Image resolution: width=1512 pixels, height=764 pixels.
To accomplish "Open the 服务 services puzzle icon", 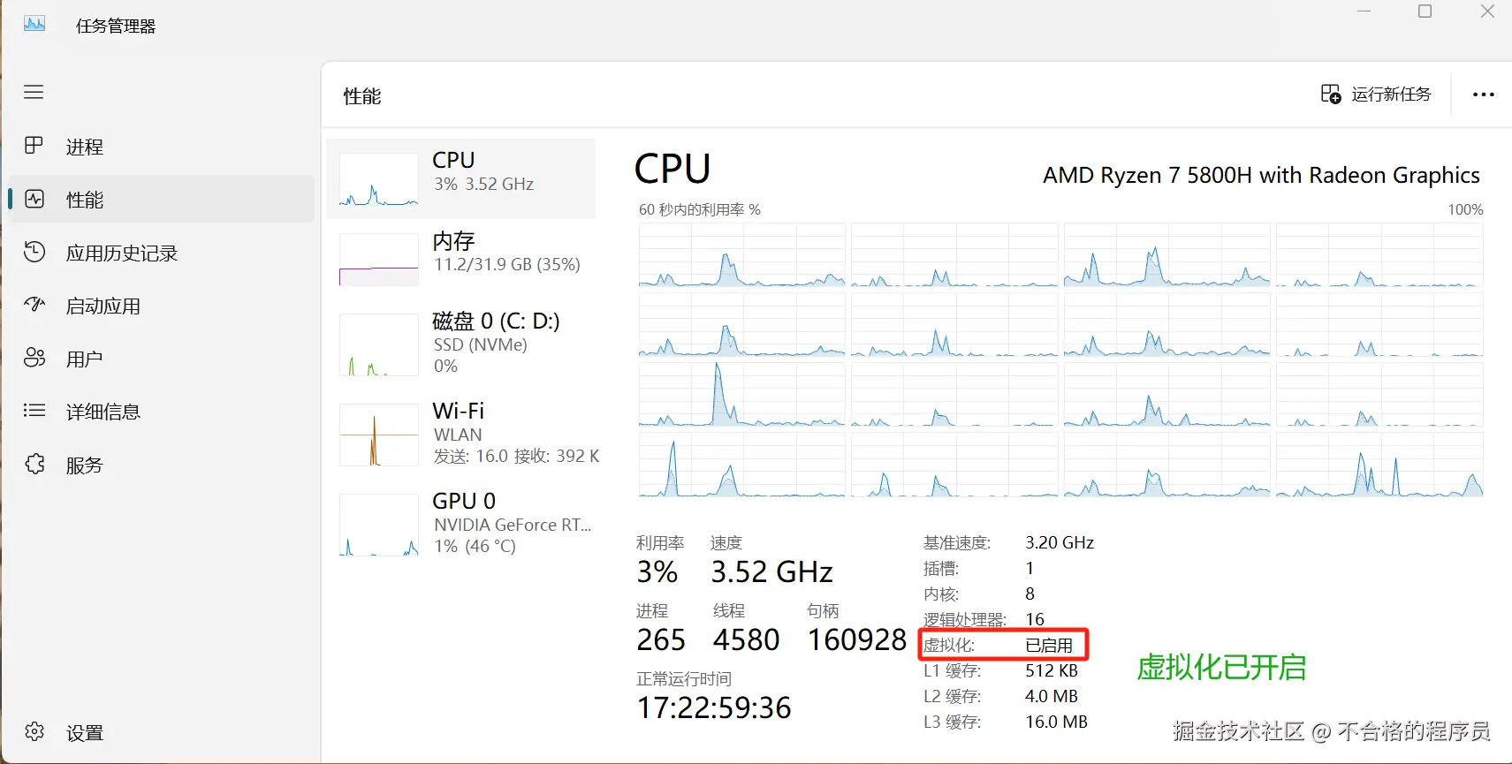I will click(34, 464).
